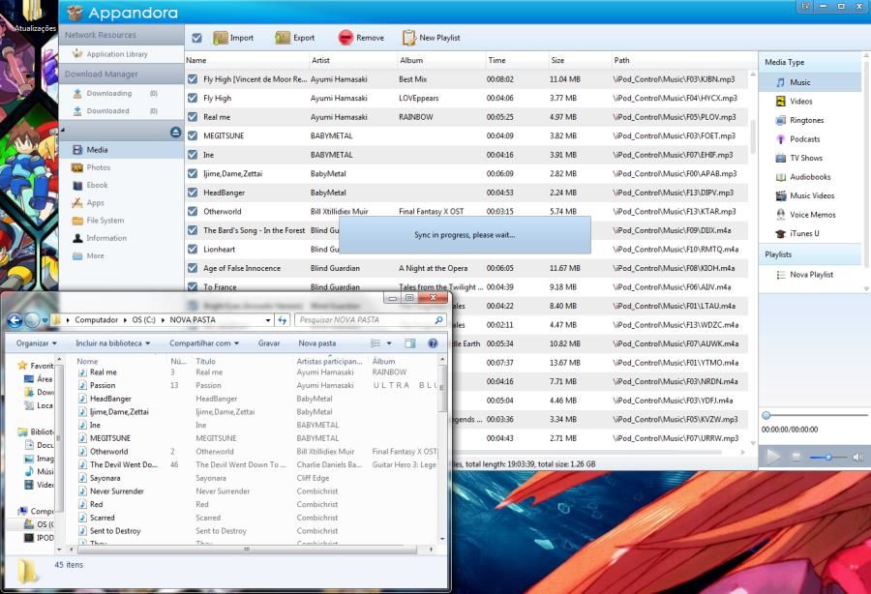Screen dimensions: 871x594
Task: Open the Atualizações desktop folder
Action: point(33,16)
